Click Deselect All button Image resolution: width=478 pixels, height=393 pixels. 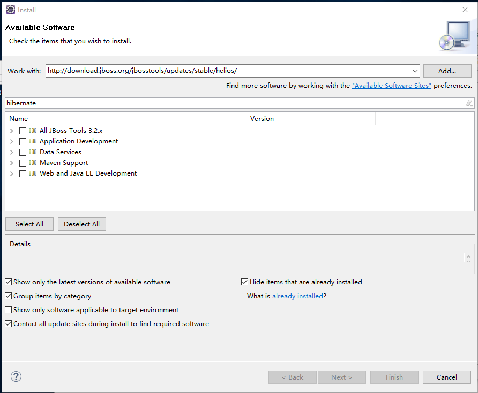click(x=81, y=224)
